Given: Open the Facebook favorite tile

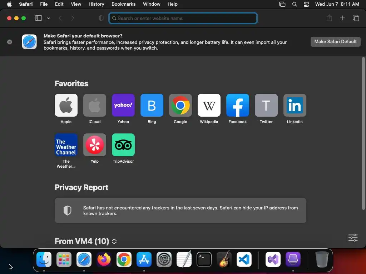Looking at the screenshot, I should [x=238, y=105].
